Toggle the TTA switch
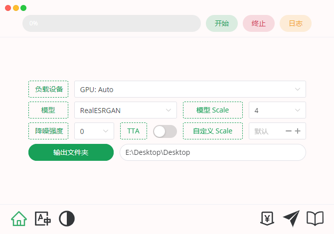Viewport: 334px width, 234px height. [165, 131]
